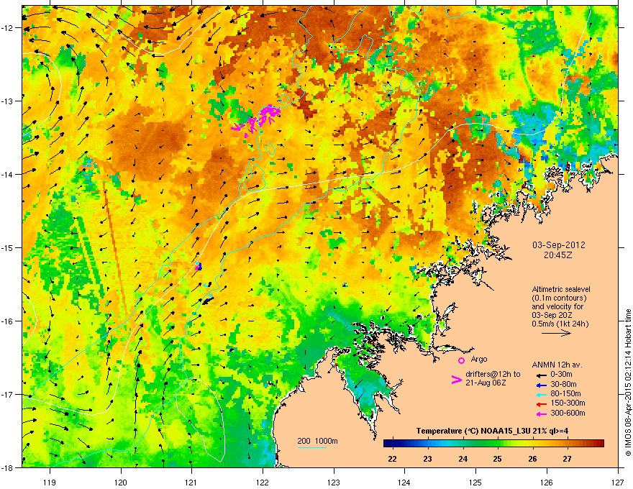The image size is (633, 489).
Task: Click the 0.5m/s velocity scale arrow
Action: pyautogui.click(x=556, y=333)
